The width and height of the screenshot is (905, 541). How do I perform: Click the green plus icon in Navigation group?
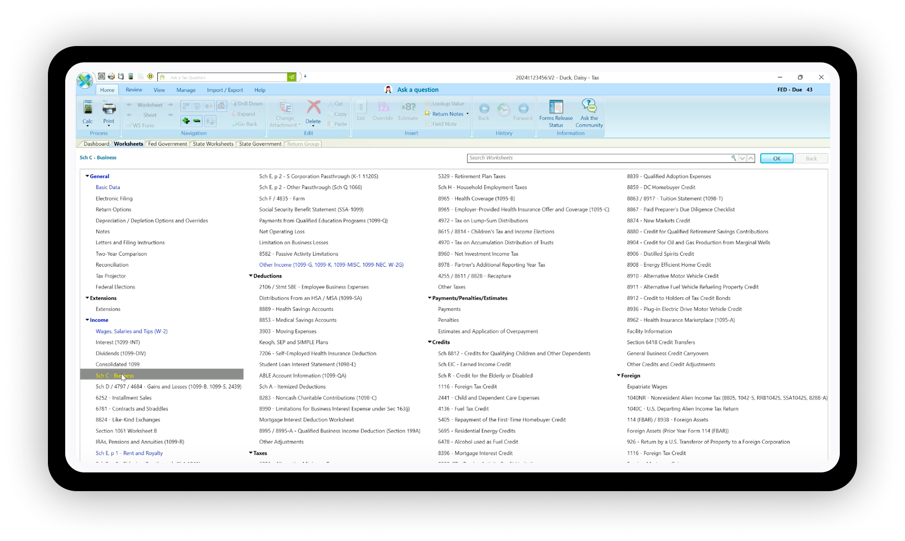point(186,121)
